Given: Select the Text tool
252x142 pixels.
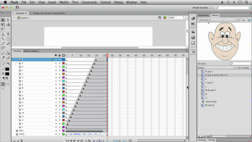Looking at the screenshot, I should point(8,34).
